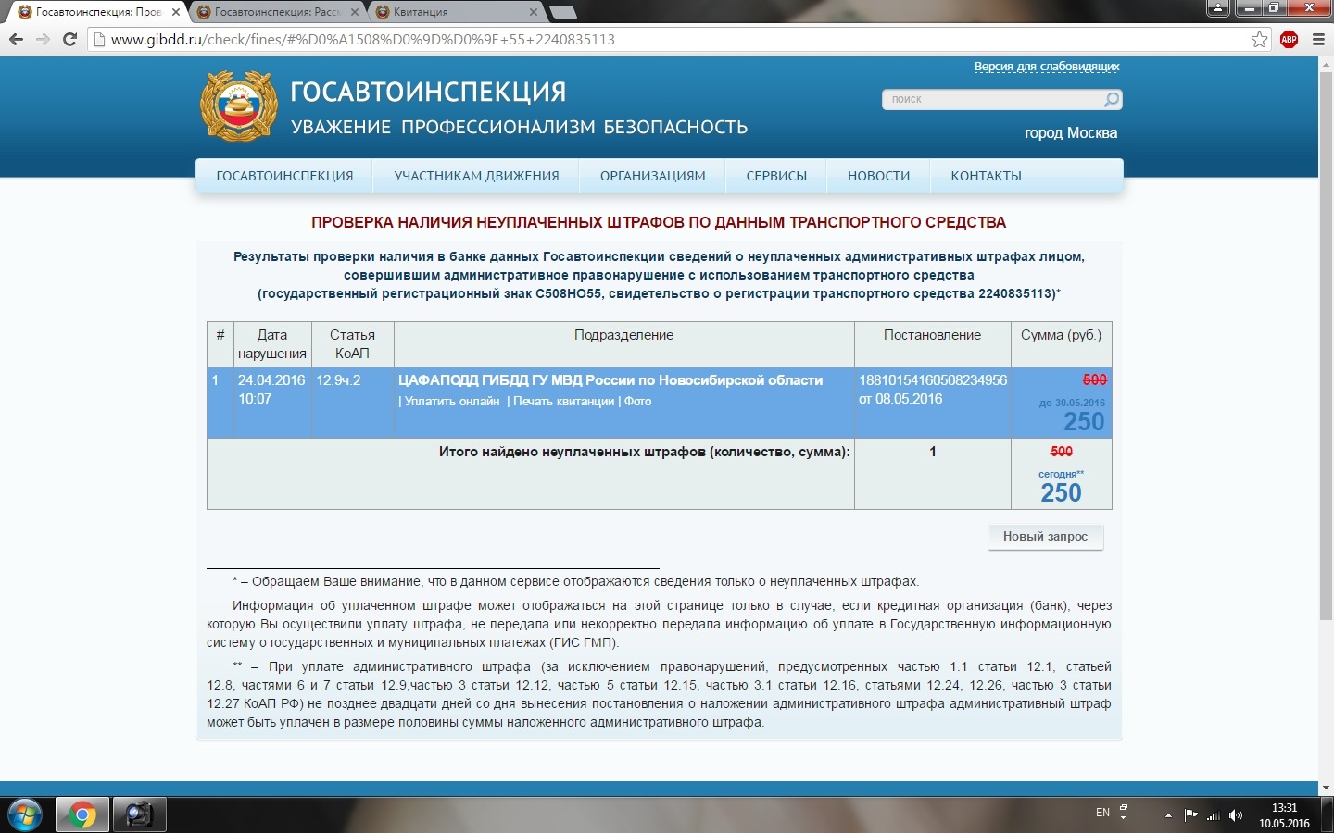The width and height of the screenshot is (1334, 833).
Task: Click the discount deadline 'до 30.05.2016'
Action: pyautogui.click(x=1072, y=403)
